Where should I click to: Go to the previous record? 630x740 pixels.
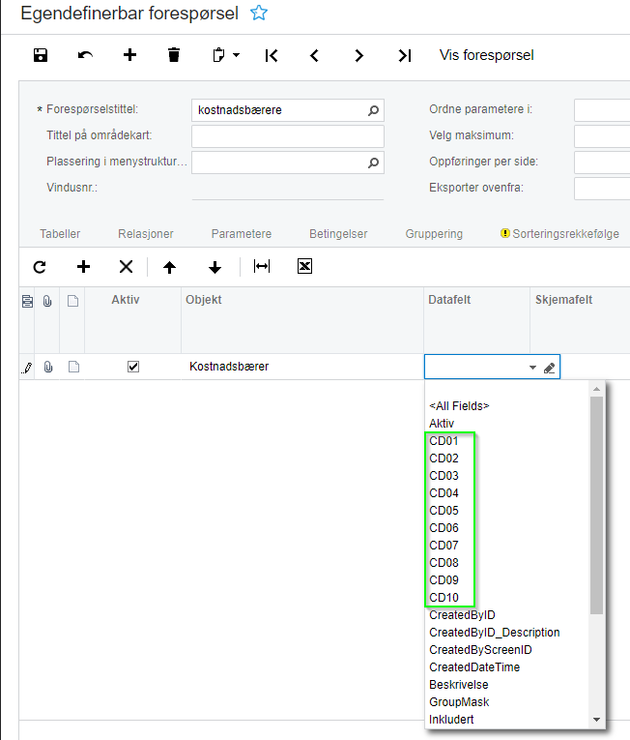pos(315,56)
